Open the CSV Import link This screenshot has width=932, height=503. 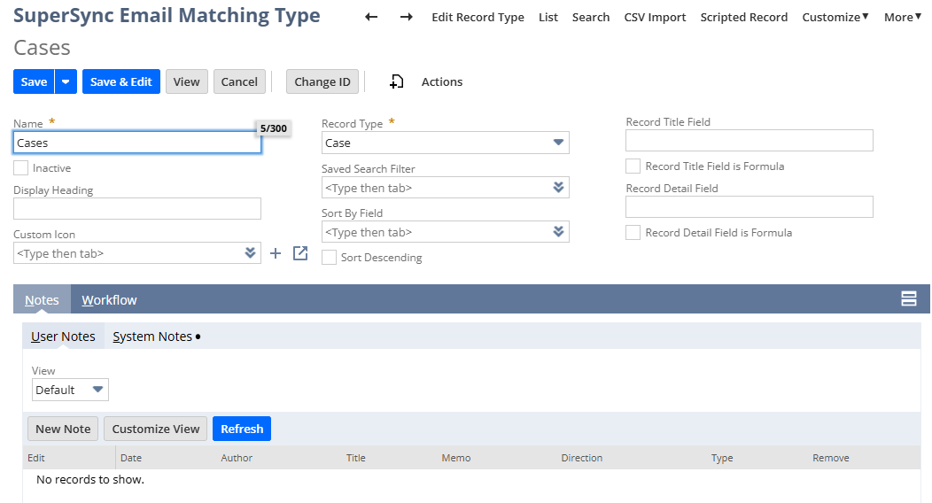(655, 17)
